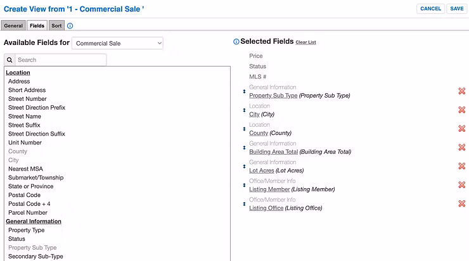Select Parcel Number field

(28, 213)
